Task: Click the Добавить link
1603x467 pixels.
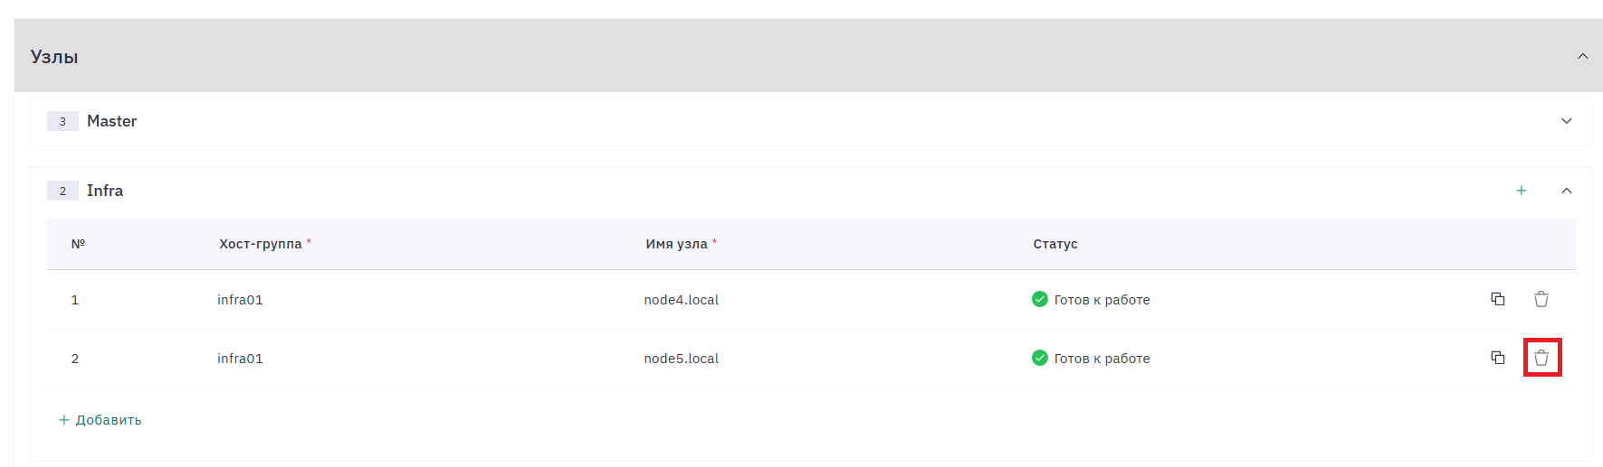Action: pyautogui.click(x=100, y=420)
